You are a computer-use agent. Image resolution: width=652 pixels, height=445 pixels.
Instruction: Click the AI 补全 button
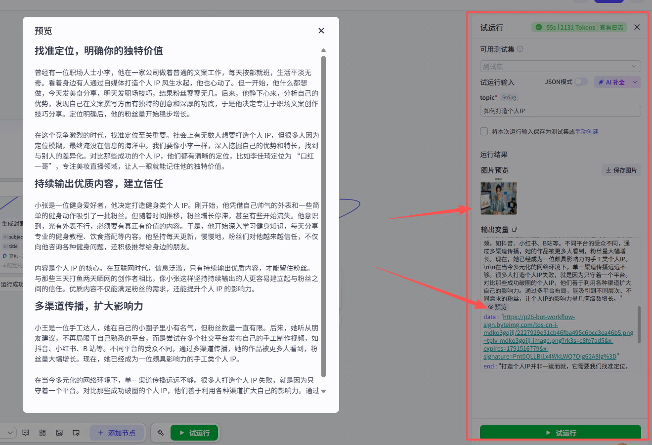[x=611, y=82]
